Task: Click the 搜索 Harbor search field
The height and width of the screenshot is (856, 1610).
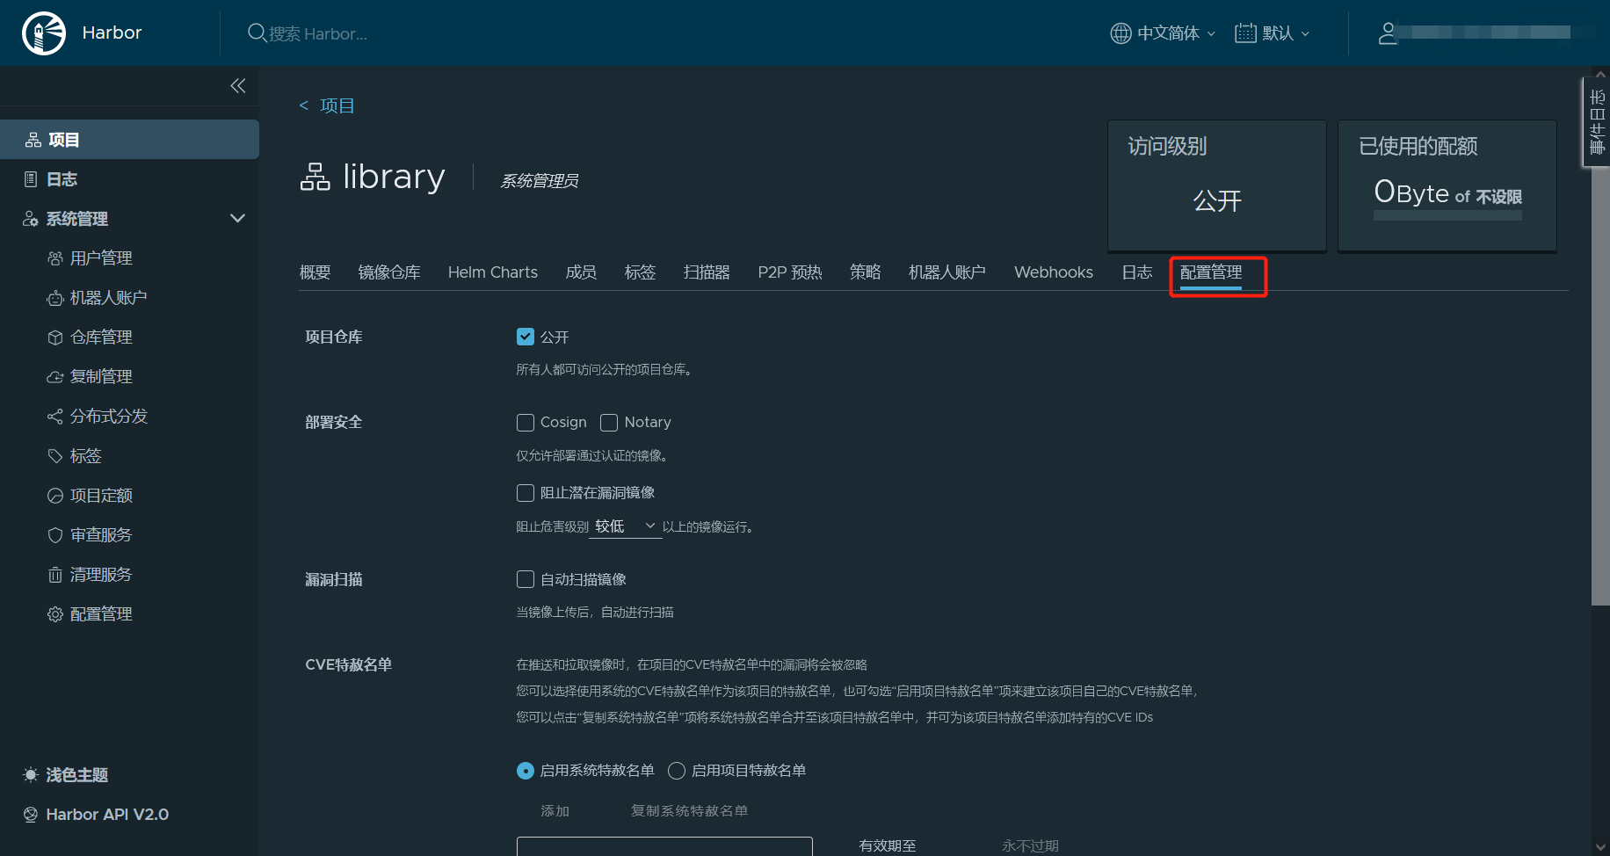Action: click(x=316, y=33)
